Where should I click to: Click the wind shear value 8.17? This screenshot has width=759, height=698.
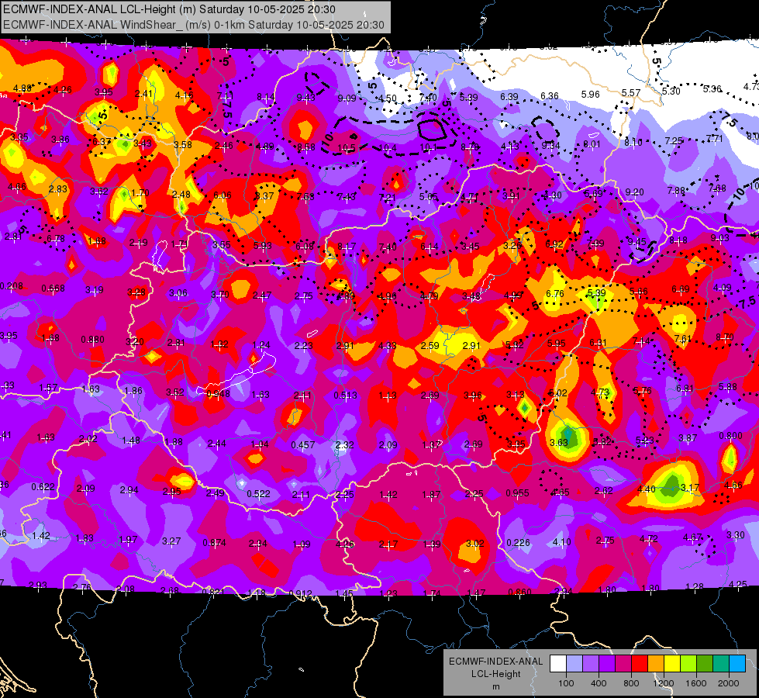coord(347,247)
